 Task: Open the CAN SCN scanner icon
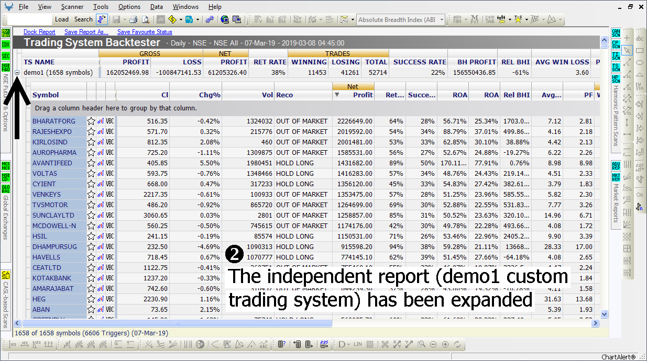(616, 33)
